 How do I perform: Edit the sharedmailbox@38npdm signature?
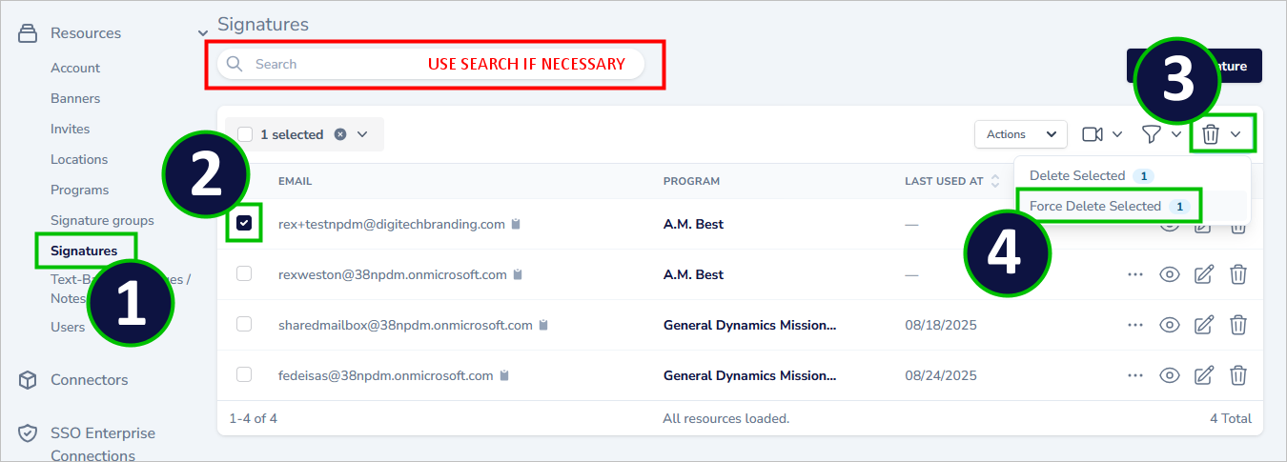tap(1204, 325)
